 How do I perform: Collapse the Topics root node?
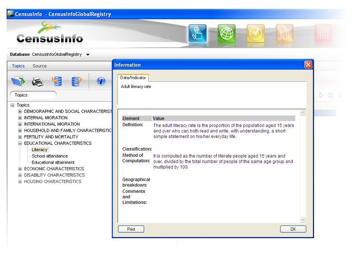[x=13, y=105]
